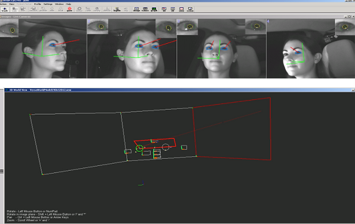
Task: Click the values toolbar icon
Action: pyautogui.click(x=145, y=9)
